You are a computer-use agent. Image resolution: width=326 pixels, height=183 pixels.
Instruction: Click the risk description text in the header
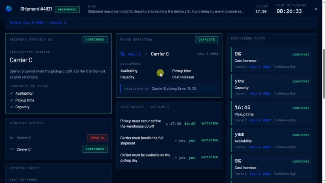click(x=166, y=11)
